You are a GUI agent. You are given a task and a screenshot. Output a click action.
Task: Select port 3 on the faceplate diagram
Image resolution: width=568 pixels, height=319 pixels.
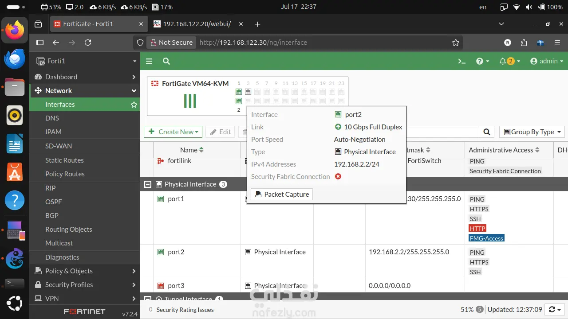248,92
